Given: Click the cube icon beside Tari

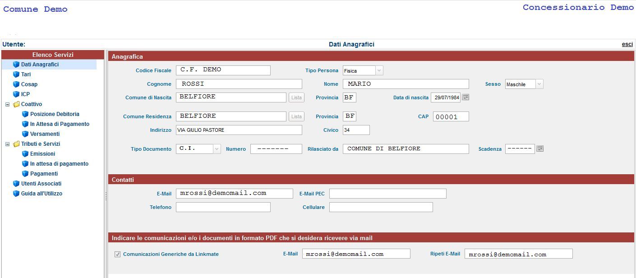Looking at the screenshot, I should (x=16, y=74).
